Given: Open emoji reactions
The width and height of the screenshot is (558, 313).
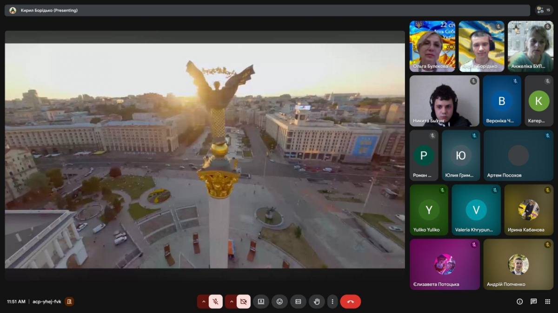Looking at the screenshot, I should (279, 301).
